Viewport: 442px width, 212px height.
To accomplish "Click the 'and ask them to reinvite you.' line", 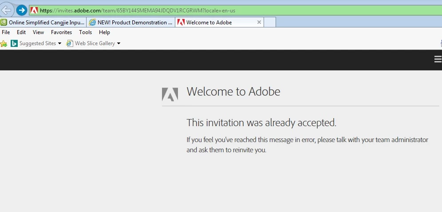I will click(226, 150).
